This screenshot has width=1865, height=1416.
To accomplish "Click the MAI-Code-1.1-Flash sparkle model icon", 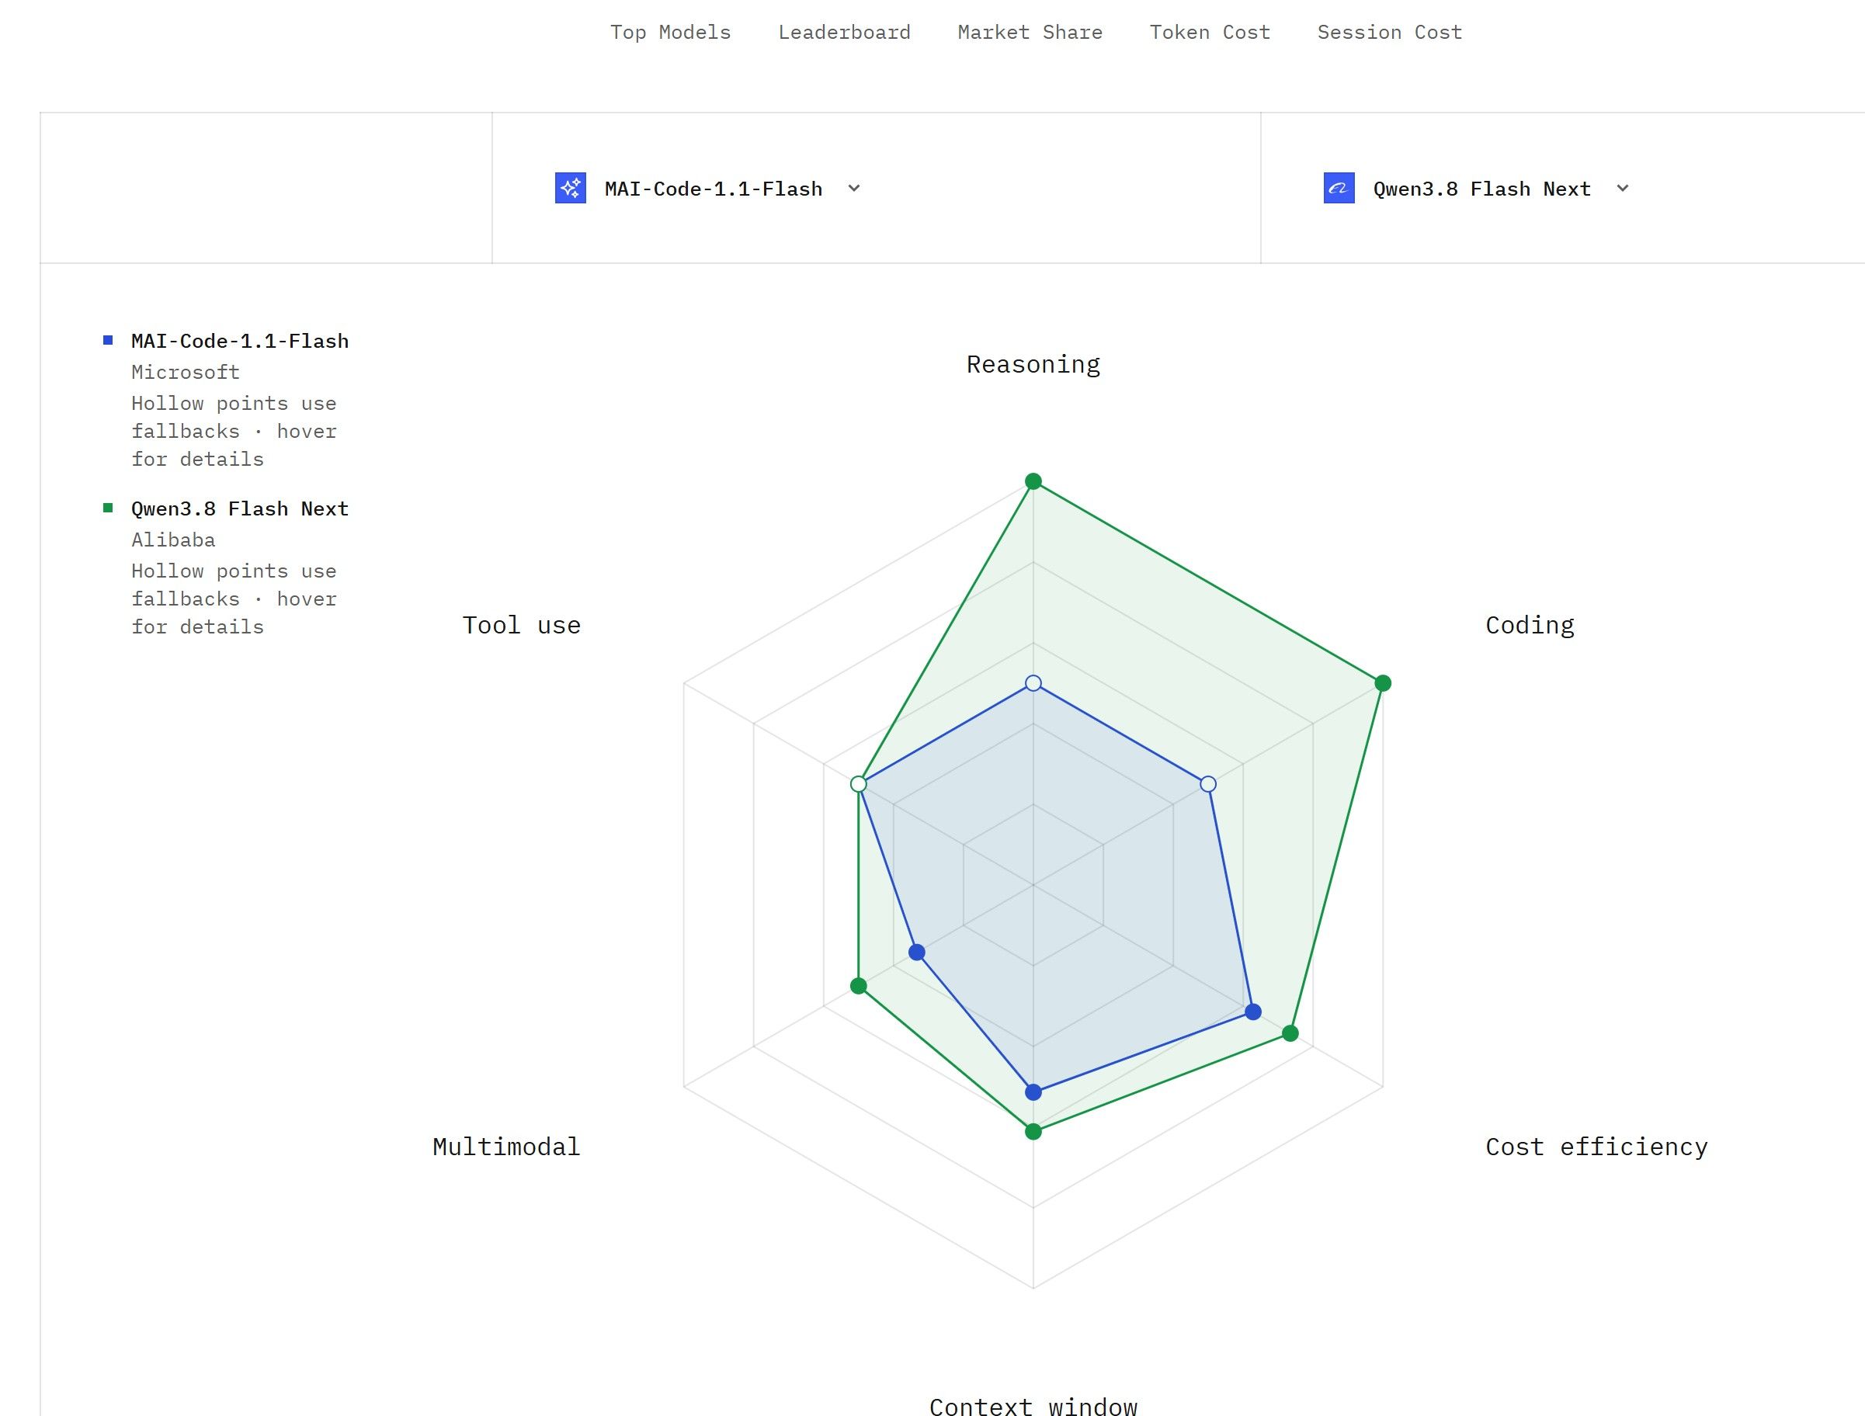I will (571, 188).
